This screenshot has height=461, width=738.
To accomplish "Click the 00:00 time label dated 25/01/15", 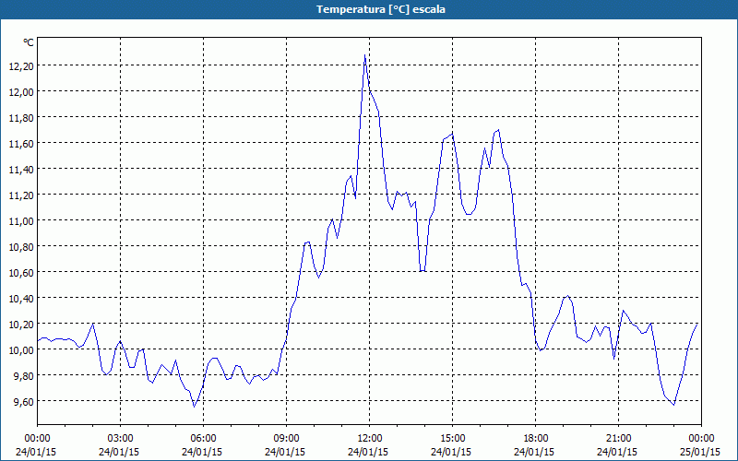I will [x=701, y=439].
